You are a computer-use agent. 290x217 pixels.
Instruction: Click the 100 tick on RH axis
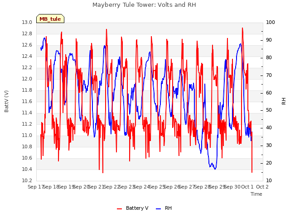pos(271,23)
